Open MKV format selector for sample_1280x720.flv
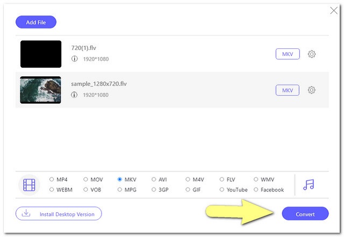Image resolution: width=344 pixels, height=237 pixels. coord(288,90)
